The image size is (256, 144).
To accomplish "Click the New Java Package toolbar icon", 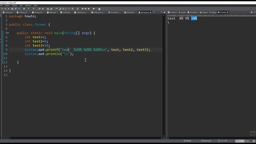I will [40, 9].
